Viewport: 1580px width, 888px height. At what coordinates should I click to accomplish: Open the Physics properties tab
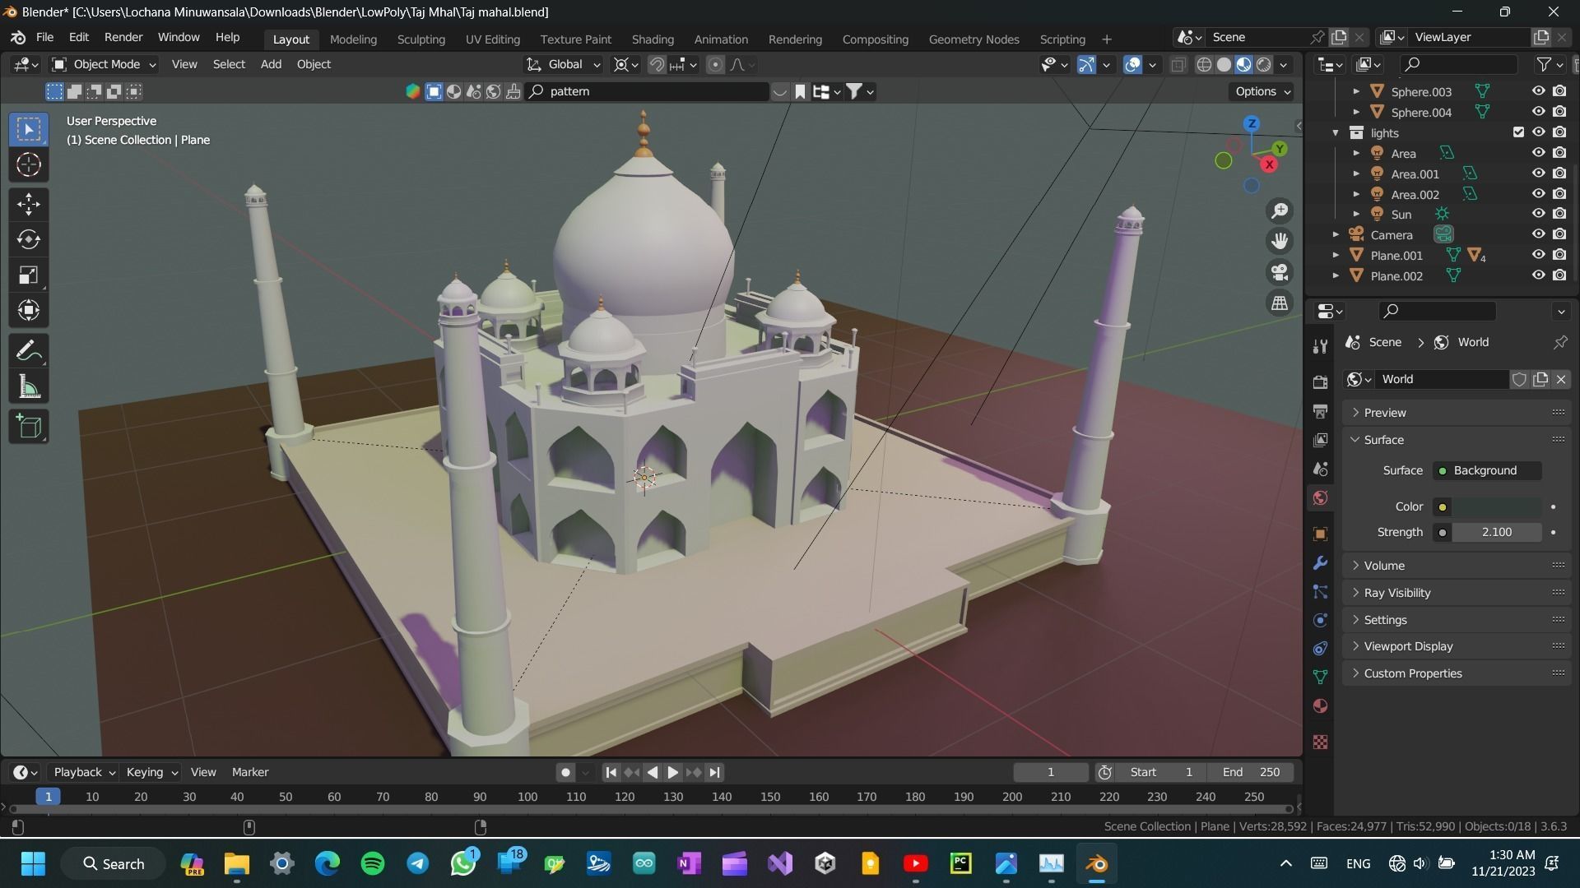coord(1320,621)
